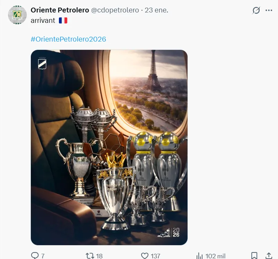Open the three-dot more options menu
Image resolution: width=278 pixels, height=259 pixels.
(x=269, y=11)
